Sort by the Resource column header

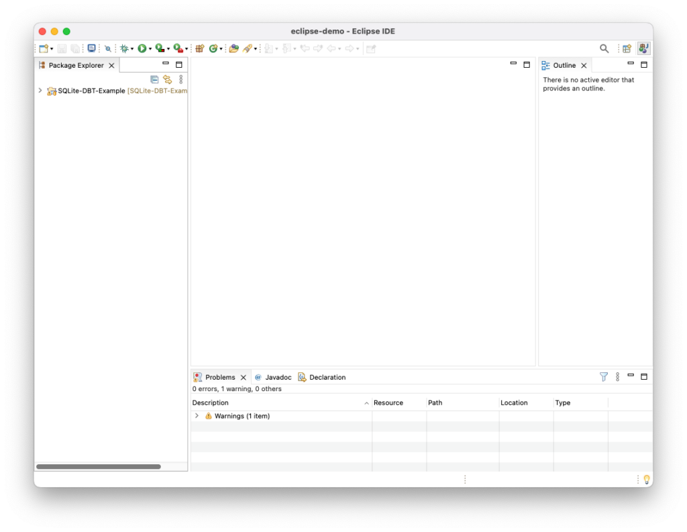(388, 403)
